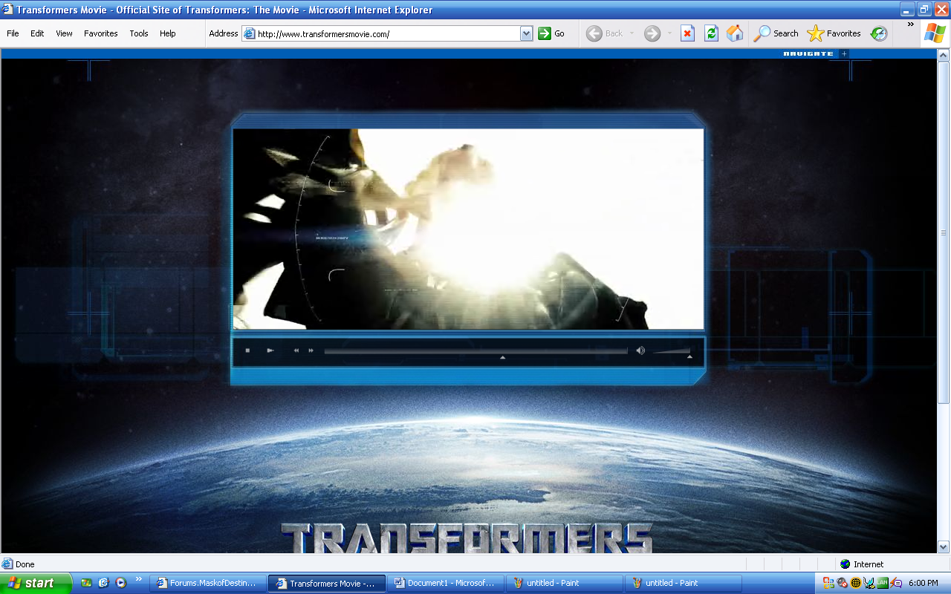Stop page loading with the red X icon

(x=688, y=33)
